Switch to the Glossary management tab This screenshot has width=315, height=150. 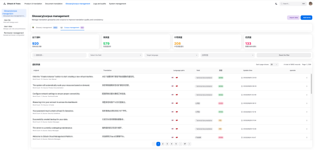point(44,27)
